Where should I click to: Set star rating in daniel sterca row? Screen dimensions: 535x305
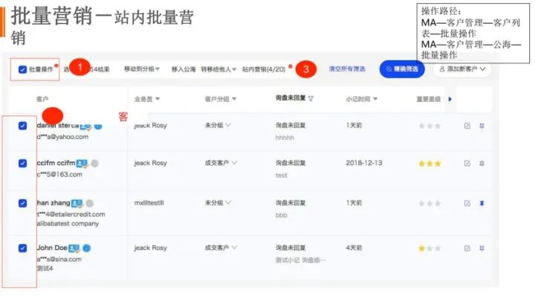(429, 126)
